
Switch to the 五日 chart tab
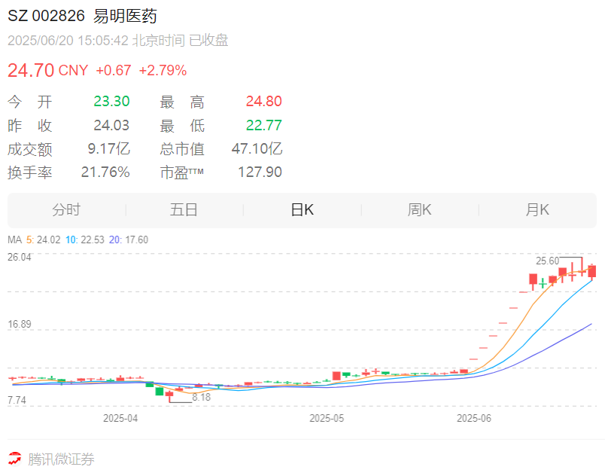(x=184, y=210)
